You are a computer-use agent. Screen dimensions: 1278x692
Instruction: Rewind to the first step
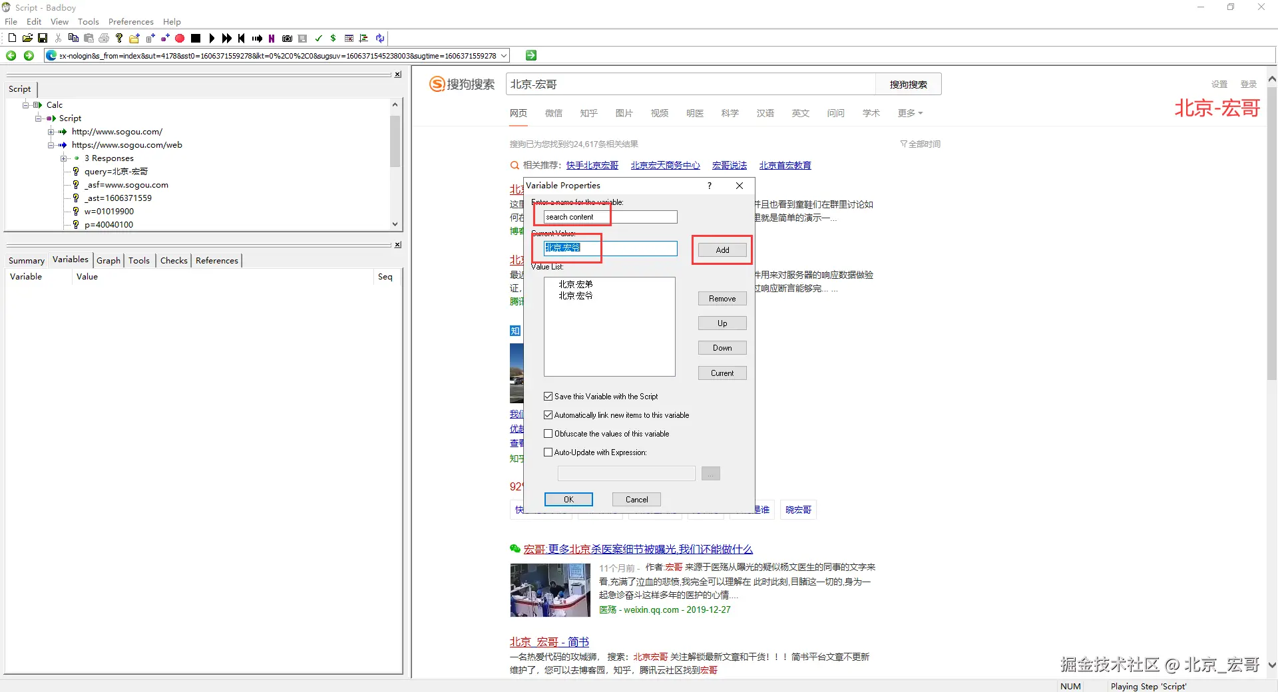click(x=242, y=39)
